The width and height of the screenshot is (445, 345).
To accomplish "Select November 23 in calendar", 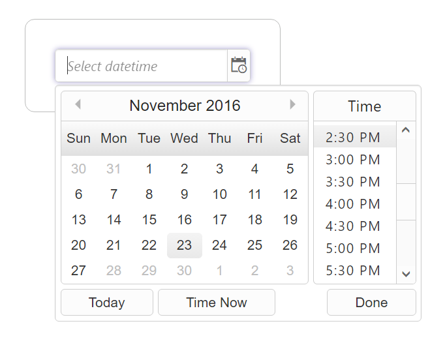I will tap(185, 245).
